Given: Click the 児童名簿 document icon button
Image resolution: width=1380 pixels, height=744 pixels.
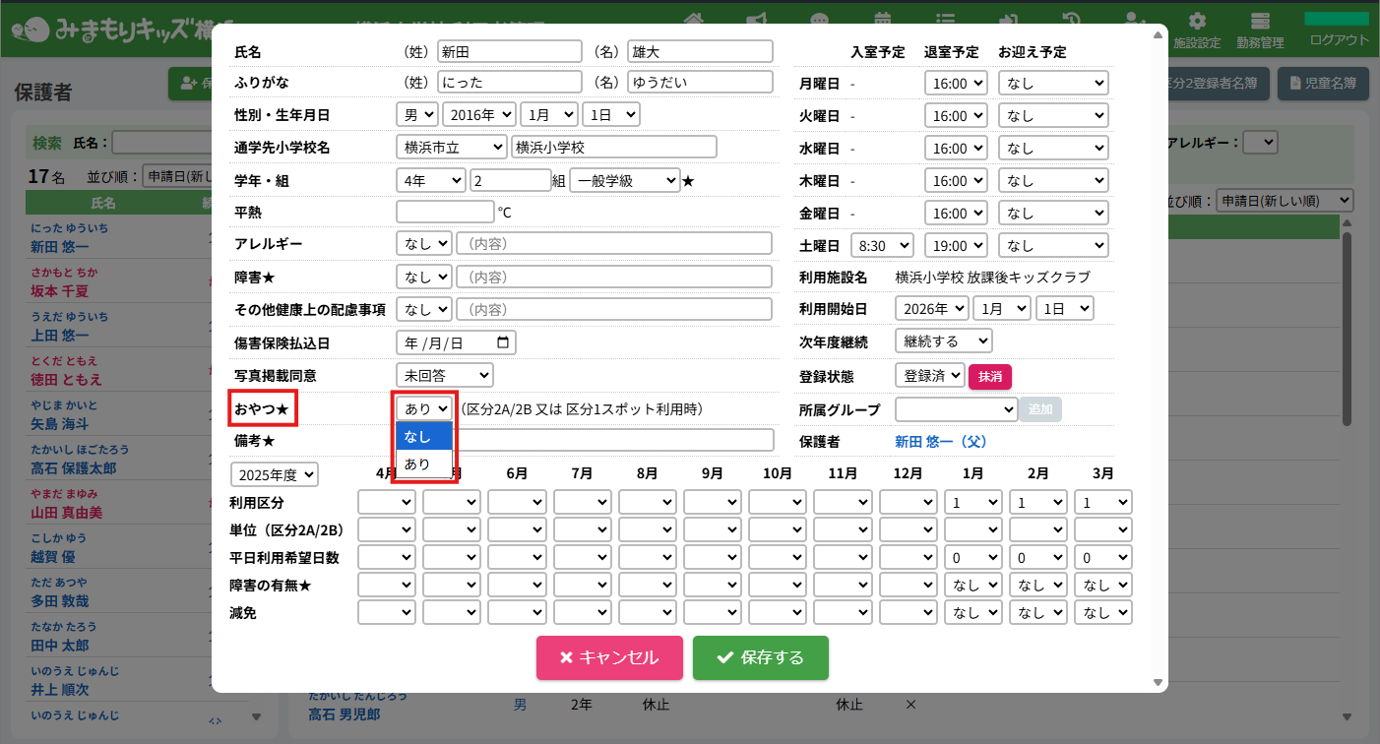Looking at the screenshot, I should point(1323,85).
